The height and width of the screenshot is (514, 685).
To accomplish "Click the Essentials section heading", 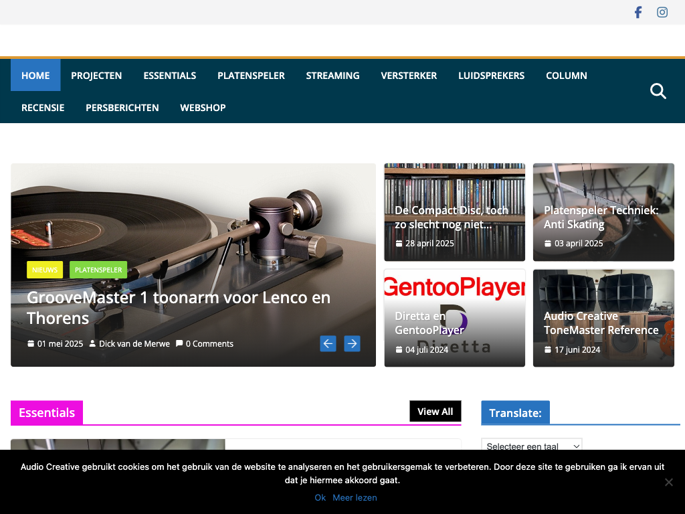I will pos(47,412).
